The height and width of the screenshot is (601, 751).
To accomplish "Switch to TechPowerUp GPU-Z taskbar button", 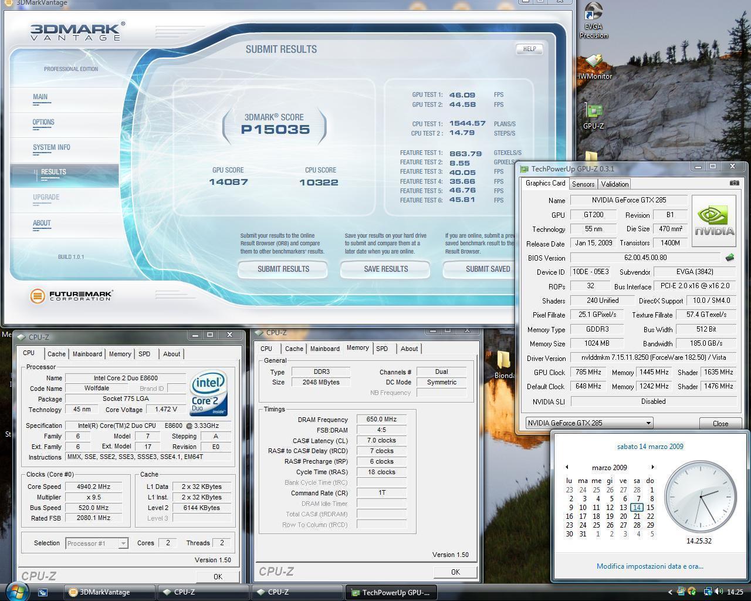I will [391, 592].
